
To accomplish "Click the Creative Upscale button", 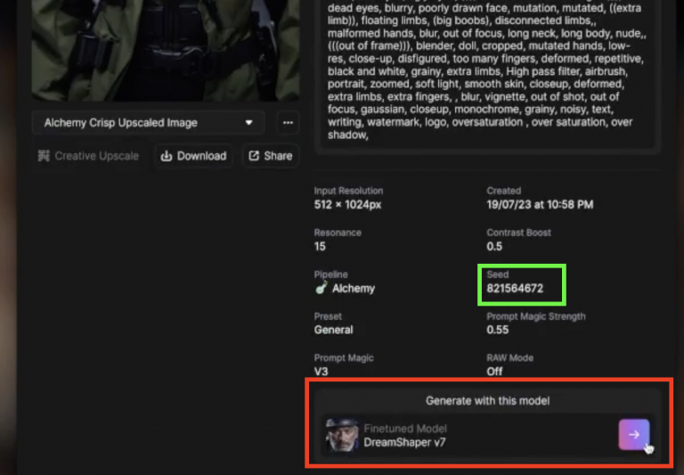I will point(88,156).
